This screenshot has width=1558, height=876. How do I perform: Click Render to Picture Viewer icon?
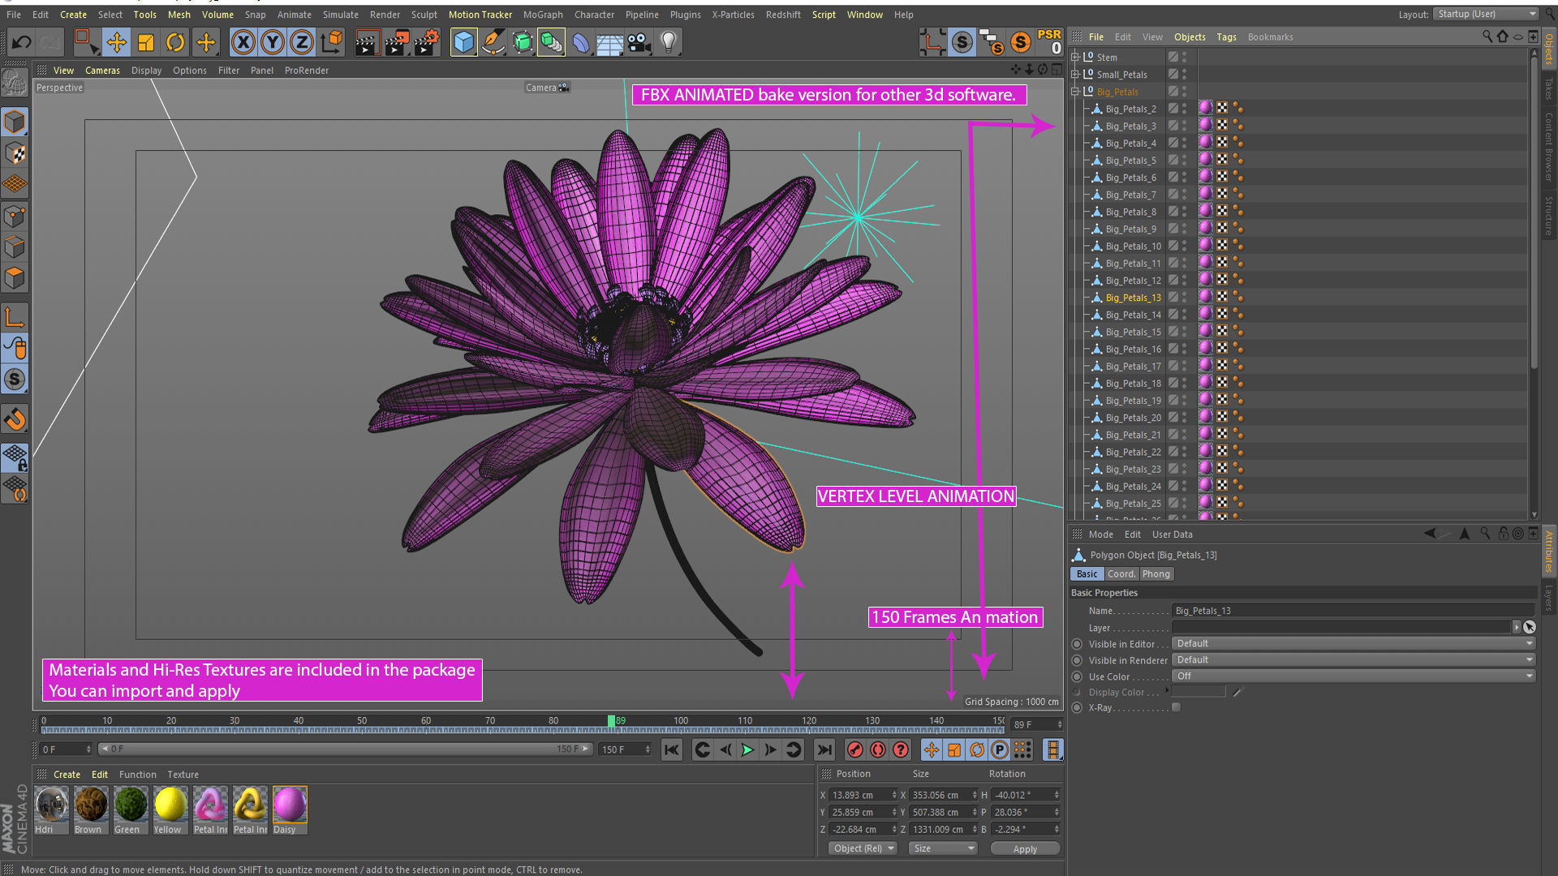396,42
